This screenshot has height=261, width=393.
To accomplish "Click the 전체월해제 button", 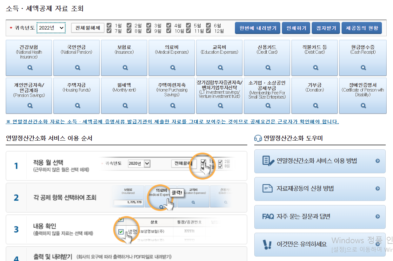I will pos(88,28).
